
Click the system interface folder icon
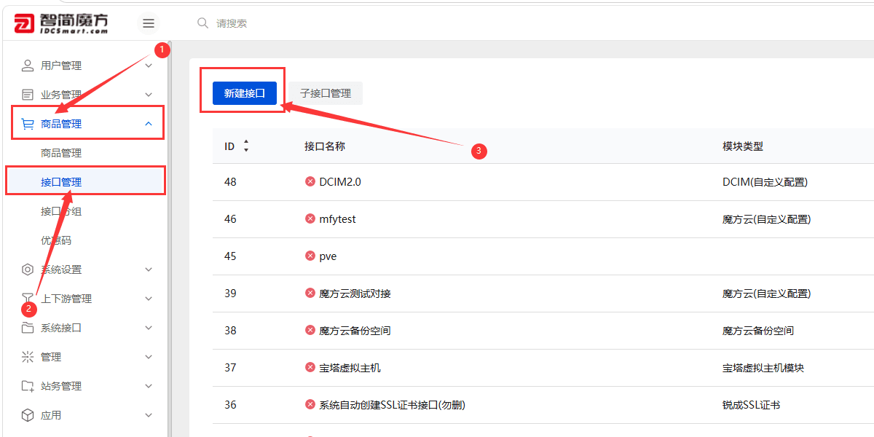[x=28, y=328]
